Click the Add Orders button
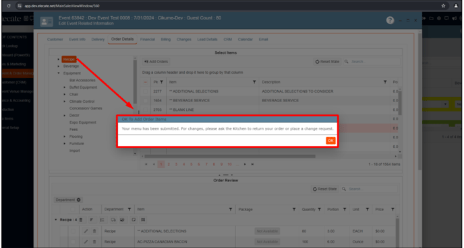This screenshot has width=464, height=248. click(156, 62)
